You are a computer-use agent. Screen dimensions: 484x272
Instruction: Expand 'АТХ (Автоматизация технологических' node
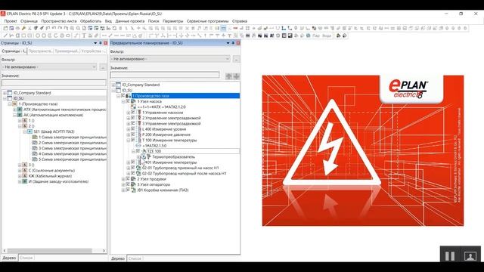(14, 110)
